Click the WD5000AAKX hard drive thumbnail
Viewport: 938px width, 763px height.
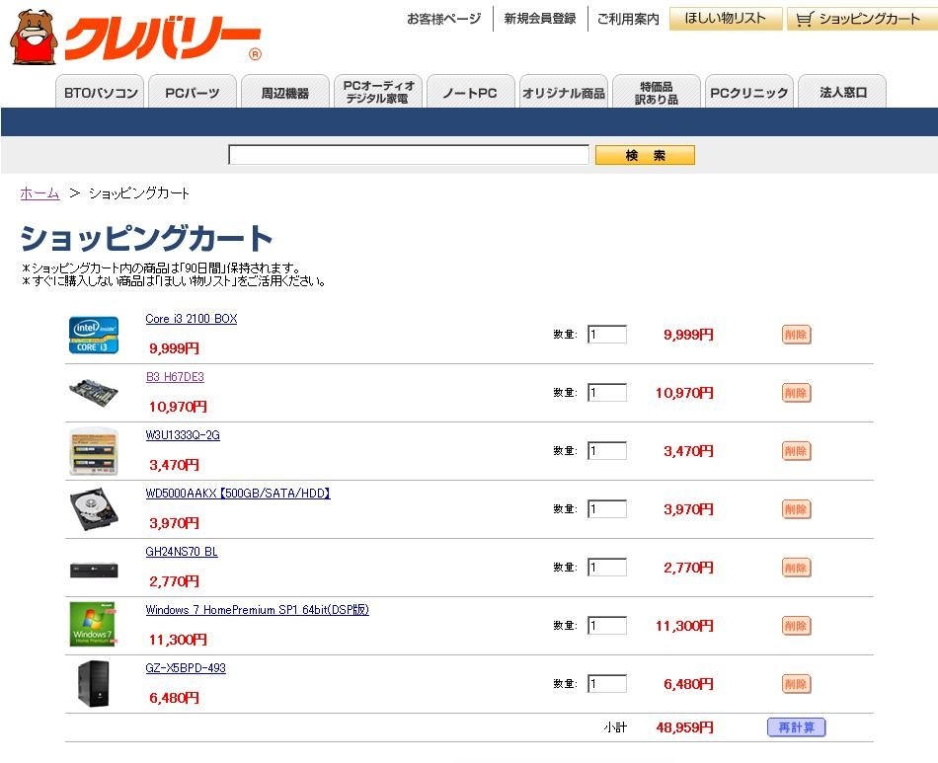93,508
